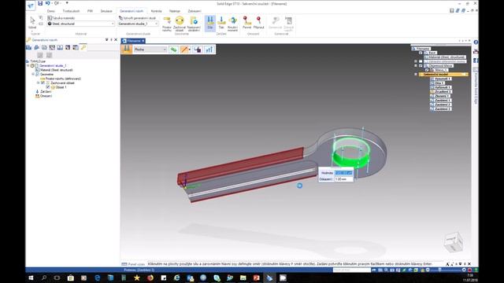This screenshot has width=504, height=283.
Task: Select the Tlak (Pressure) load tool
Action: coord(221,23)
